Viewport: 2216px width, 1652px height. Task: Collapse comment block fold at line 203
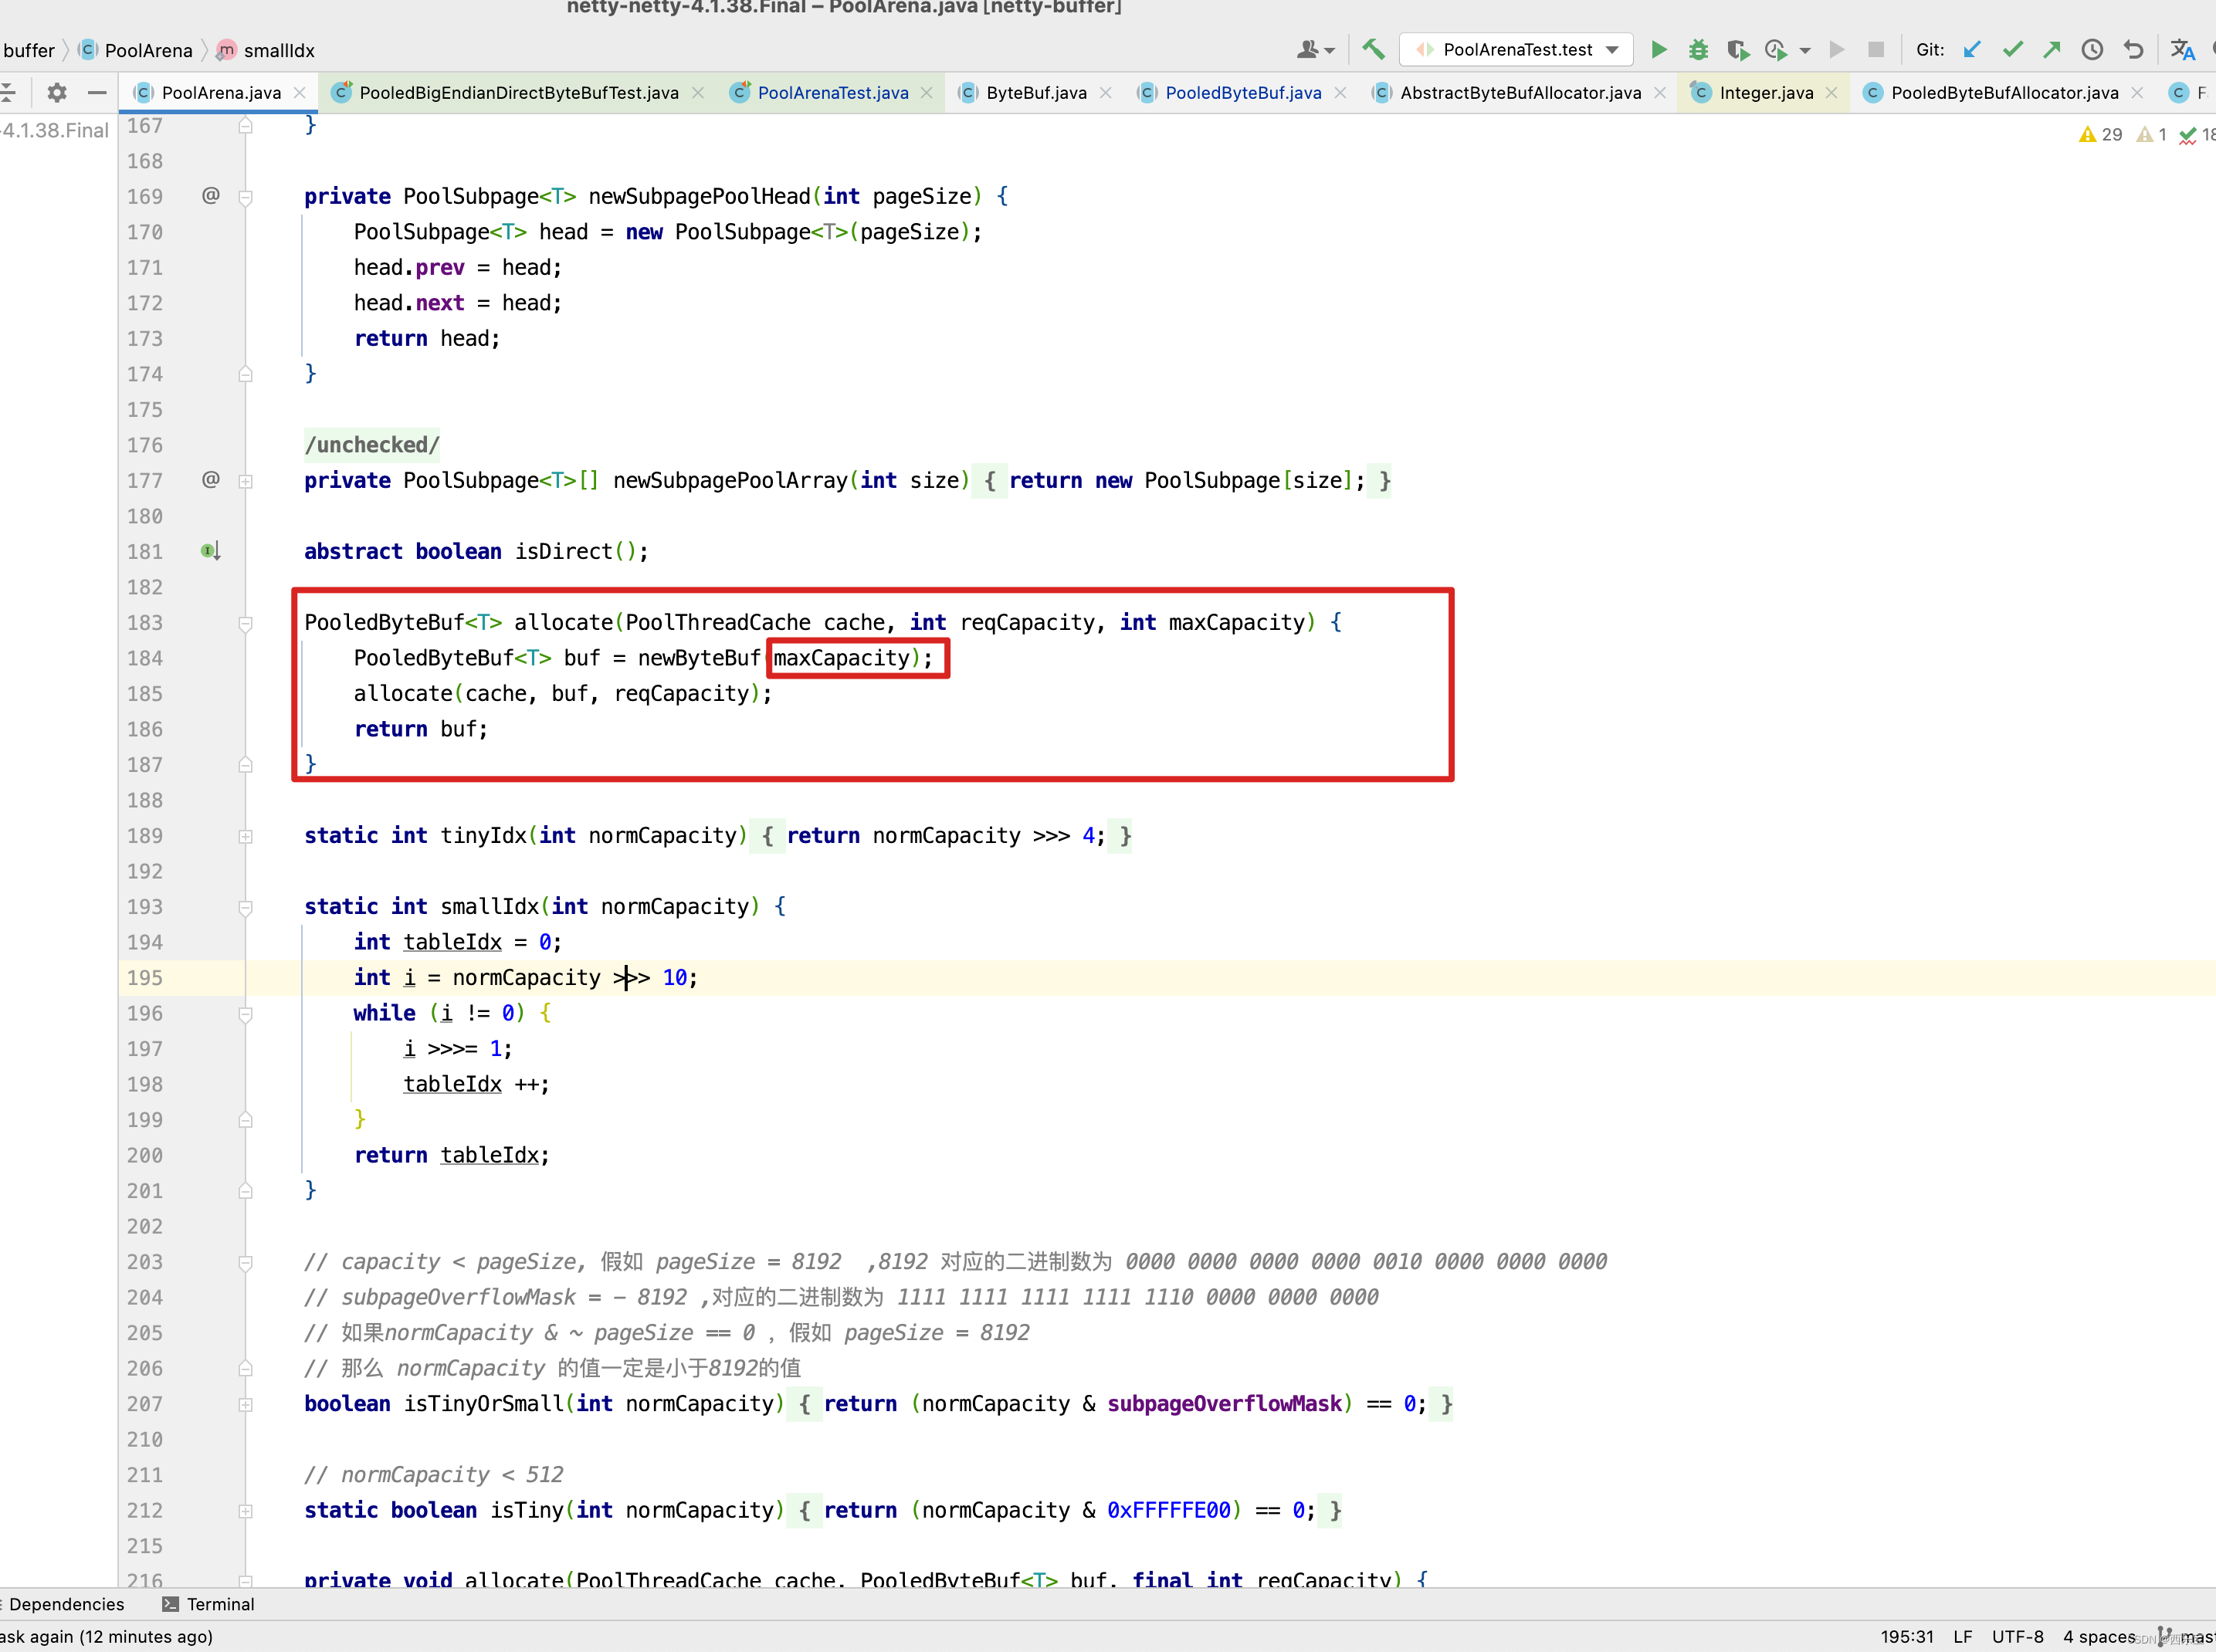(245, 1262)
